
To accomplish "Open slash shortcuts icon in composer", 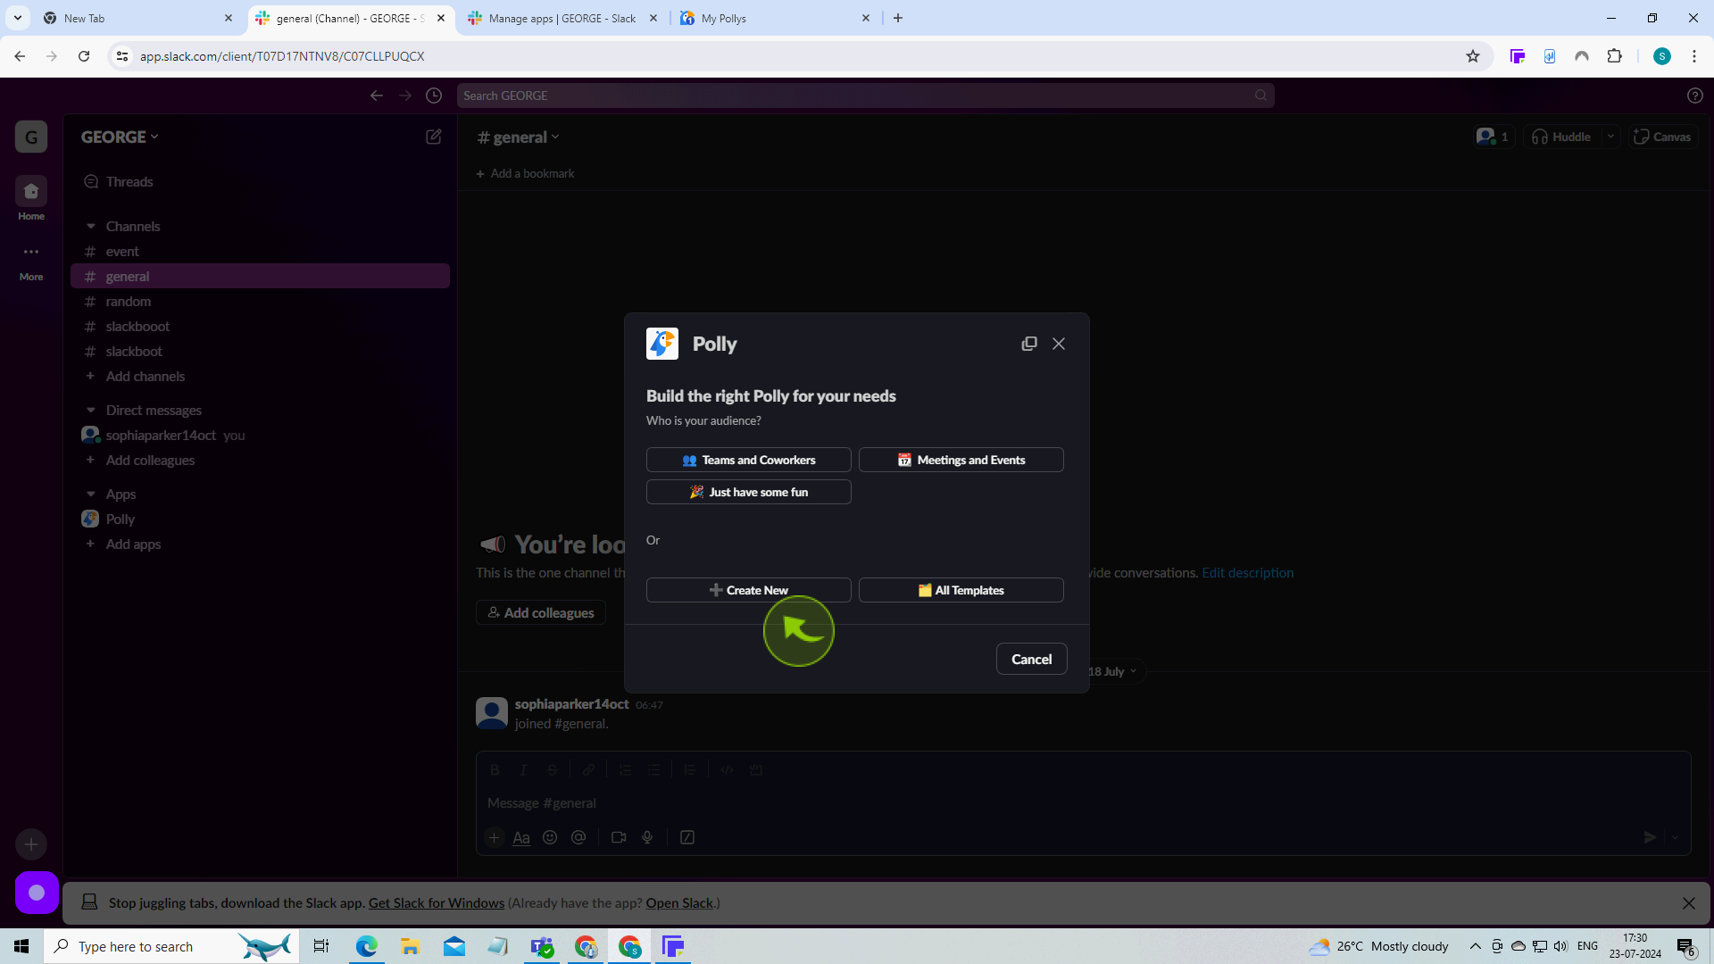I will point(687,837).
